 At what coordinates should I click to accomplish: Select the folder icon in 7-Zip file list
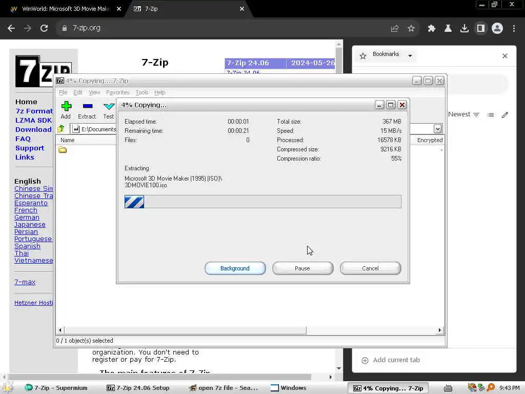(63, 150)
